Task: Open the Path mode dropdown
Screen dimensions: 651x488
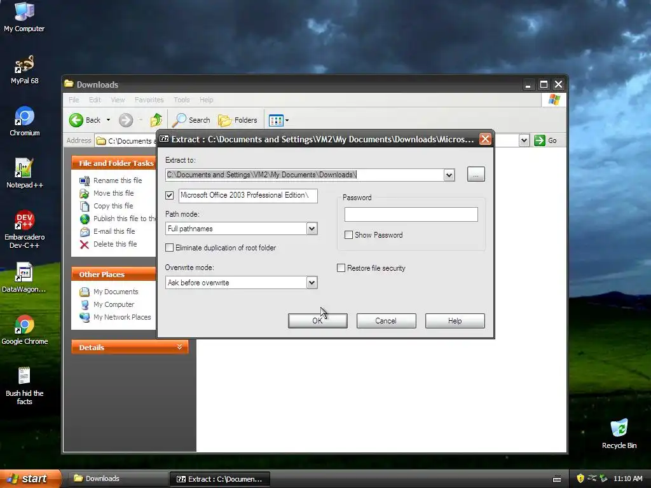Action: coord(312,229)
